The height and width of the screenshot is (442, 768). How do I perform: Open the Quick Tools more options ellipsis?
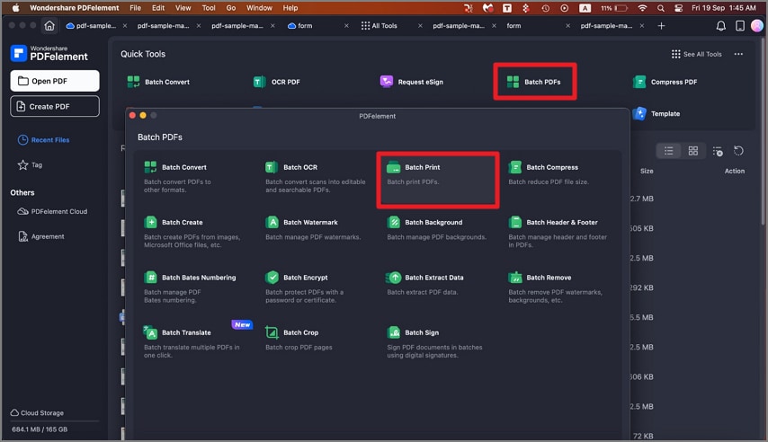click(x=738, y=54)
